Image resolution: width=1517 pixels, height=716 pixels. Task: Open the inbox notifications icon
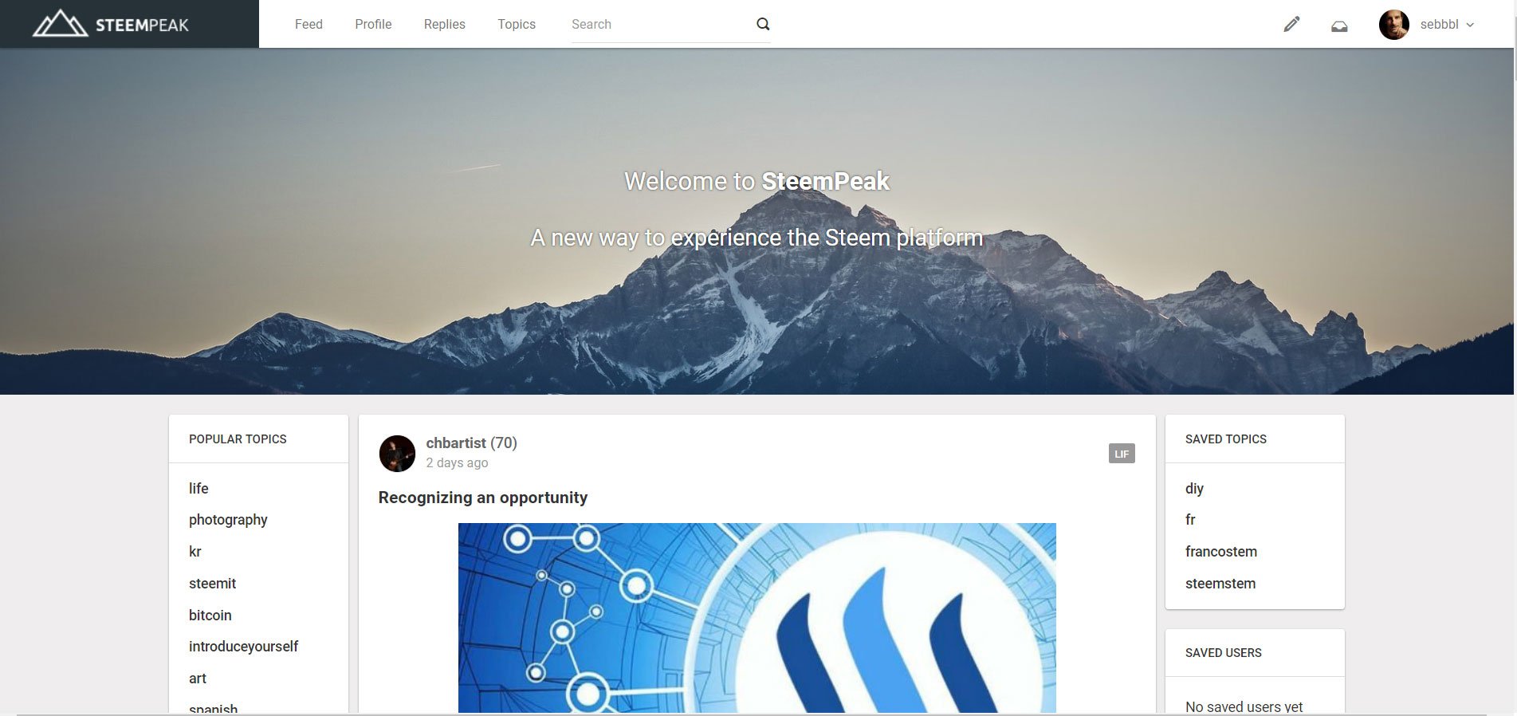1339,26
